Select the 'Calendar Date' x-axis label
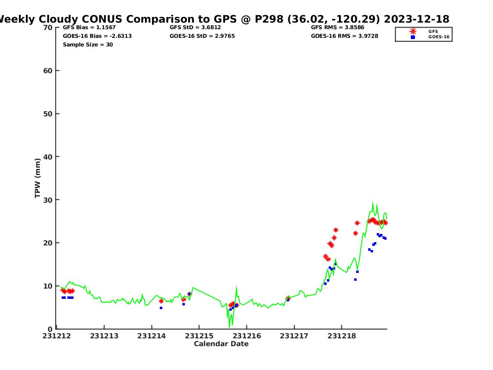The height and width of the screenshot is (370, 493). click(221, 344)
